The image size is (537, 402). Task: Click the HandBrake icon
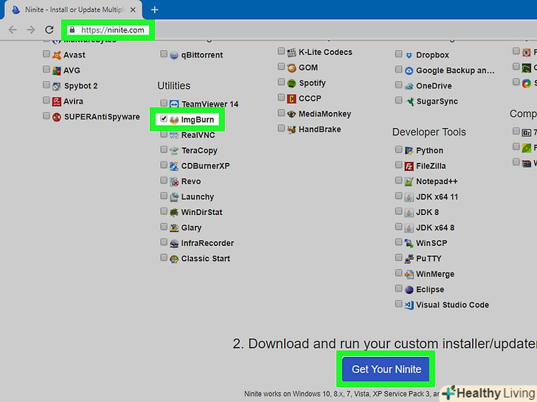[x=291, y=130]
